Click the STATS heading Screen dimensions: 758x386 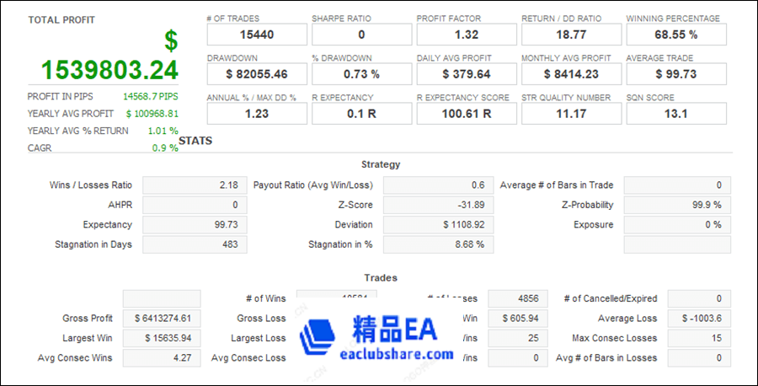click(195, 141)
